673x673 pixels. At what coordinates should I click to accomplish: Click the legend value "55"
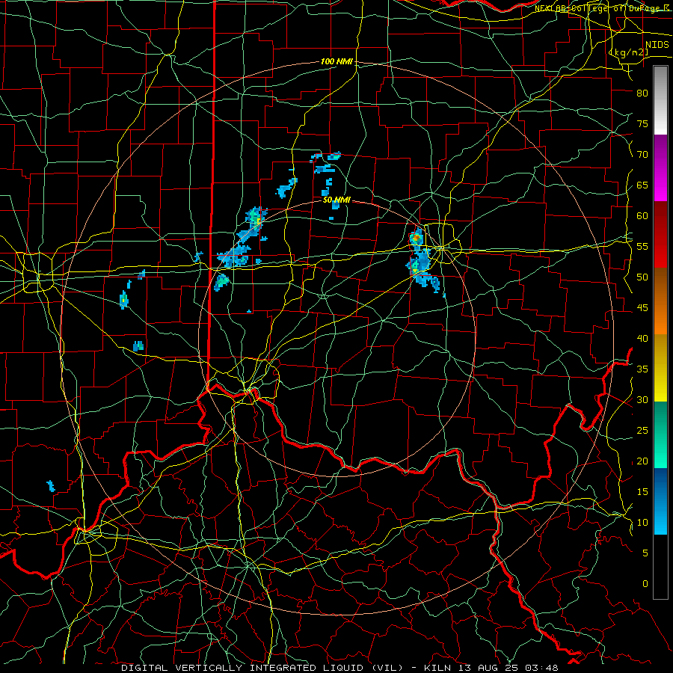[x=642, y=246]
